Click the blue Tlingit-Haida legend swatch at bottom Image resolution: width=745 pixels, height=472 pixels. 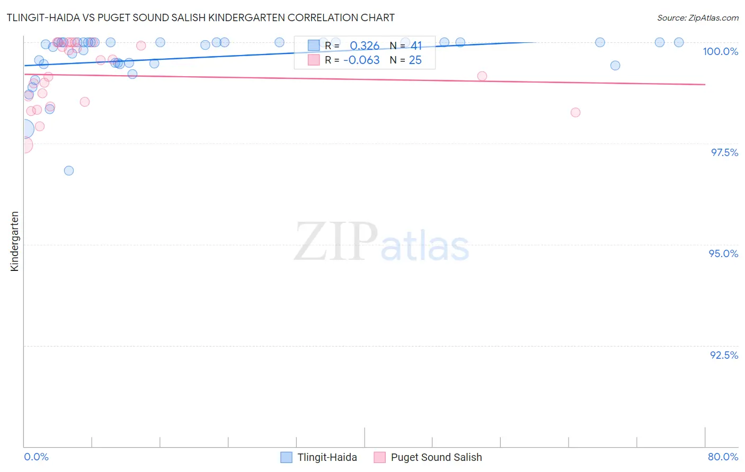(x=286, y=457)
